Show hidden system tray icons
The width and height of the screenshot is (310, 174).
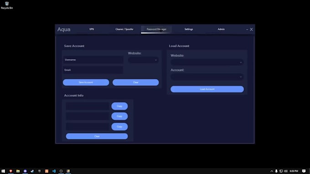point(272,171)
